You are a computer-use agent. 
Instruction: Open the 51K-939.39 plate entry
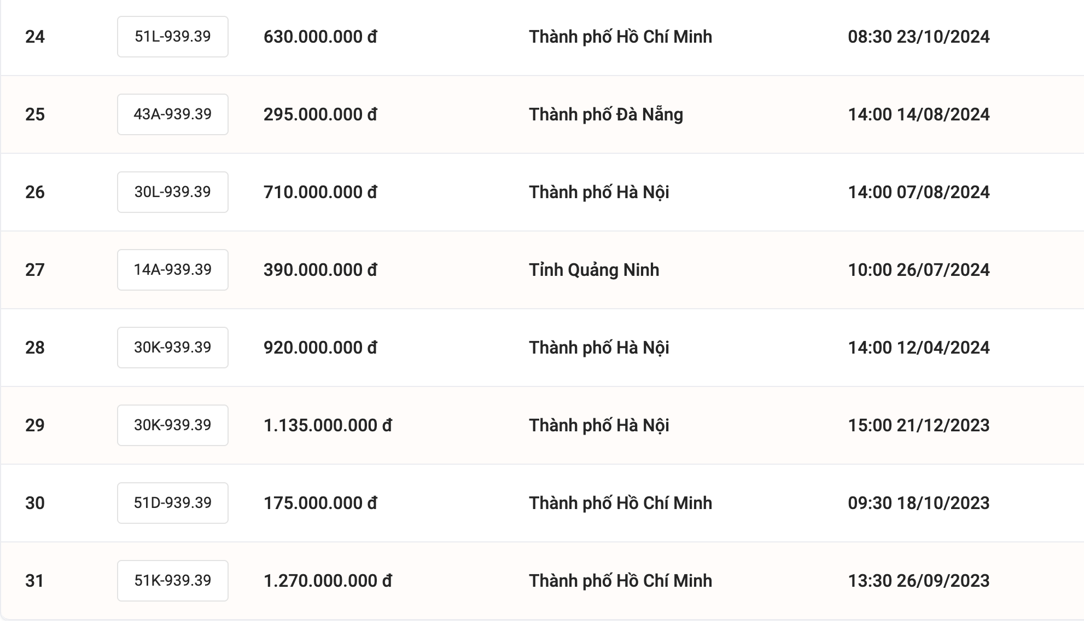coord(172,581)
